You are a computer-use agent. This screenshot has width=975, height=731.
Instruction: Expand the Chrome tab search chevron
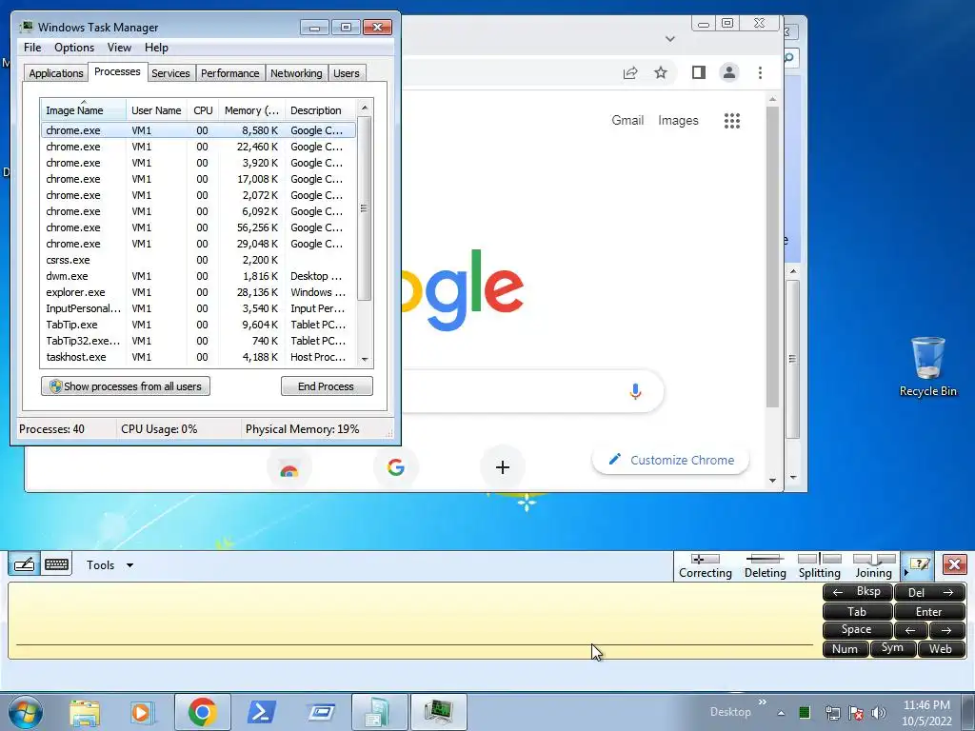[x=669, y=38]
